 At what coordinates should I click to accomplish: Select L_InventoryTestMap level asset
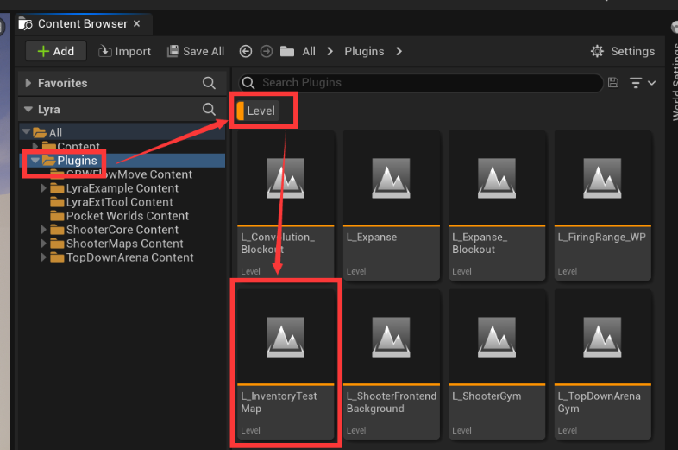tap(286, 364)
